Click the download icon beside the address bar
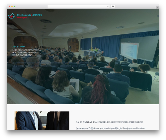The image size is (166, 140). pos(113,6)
